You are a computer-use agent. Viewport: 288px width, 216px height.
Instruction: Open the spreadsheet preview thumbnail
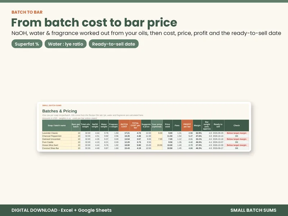pyautogui.click(x=144, y=127)
